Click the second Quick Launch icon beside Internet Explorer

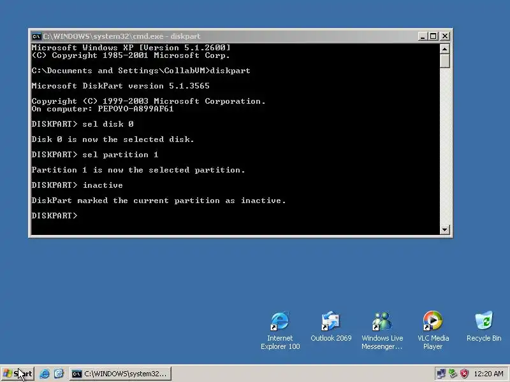(59, 374)
